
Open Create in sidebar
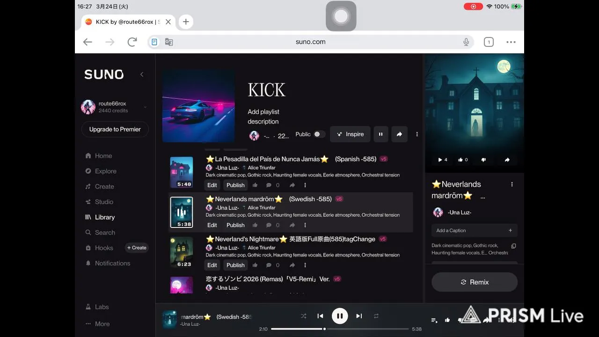tap(100, 186)
